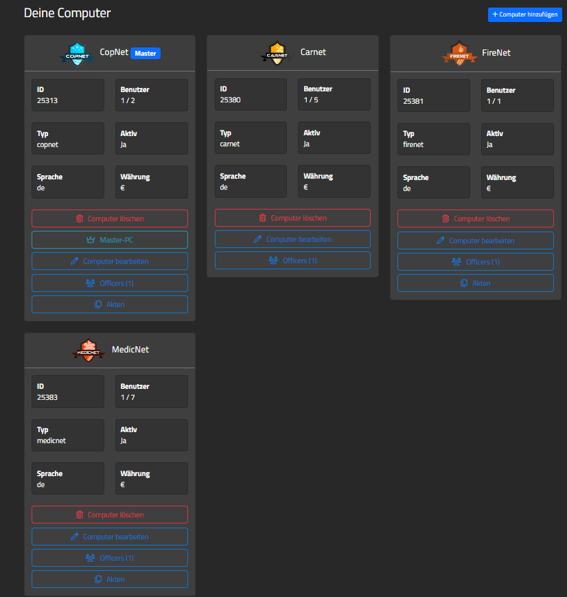The image size is (567, 597).
Task: Click the MedicNet card title
Action: (130, 350)
